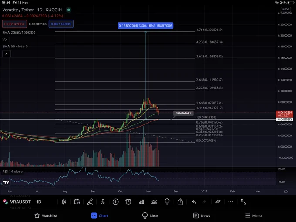
Task: Tap the Nov label on the time axis
Action: pos(148,192)
